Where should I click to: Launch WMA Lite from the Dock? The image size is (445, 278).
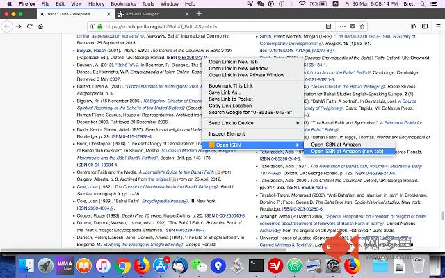65,266
